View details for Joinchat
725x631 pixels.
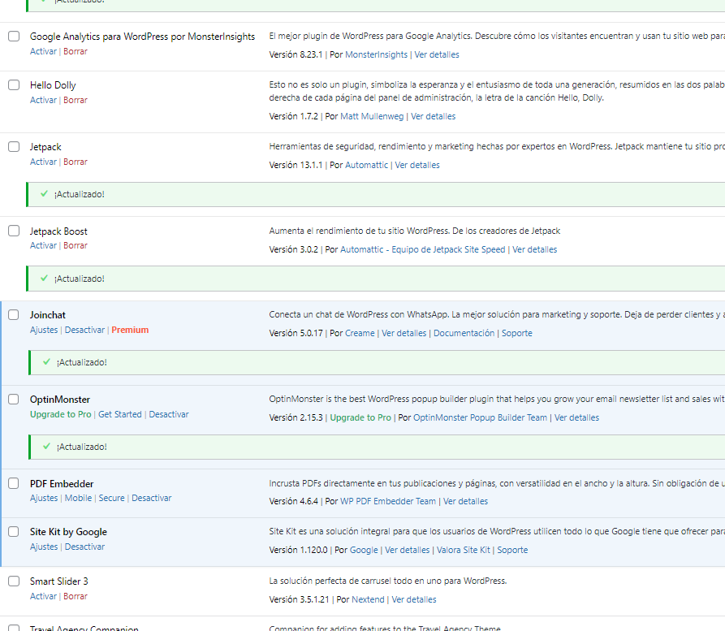coord(403,333)
